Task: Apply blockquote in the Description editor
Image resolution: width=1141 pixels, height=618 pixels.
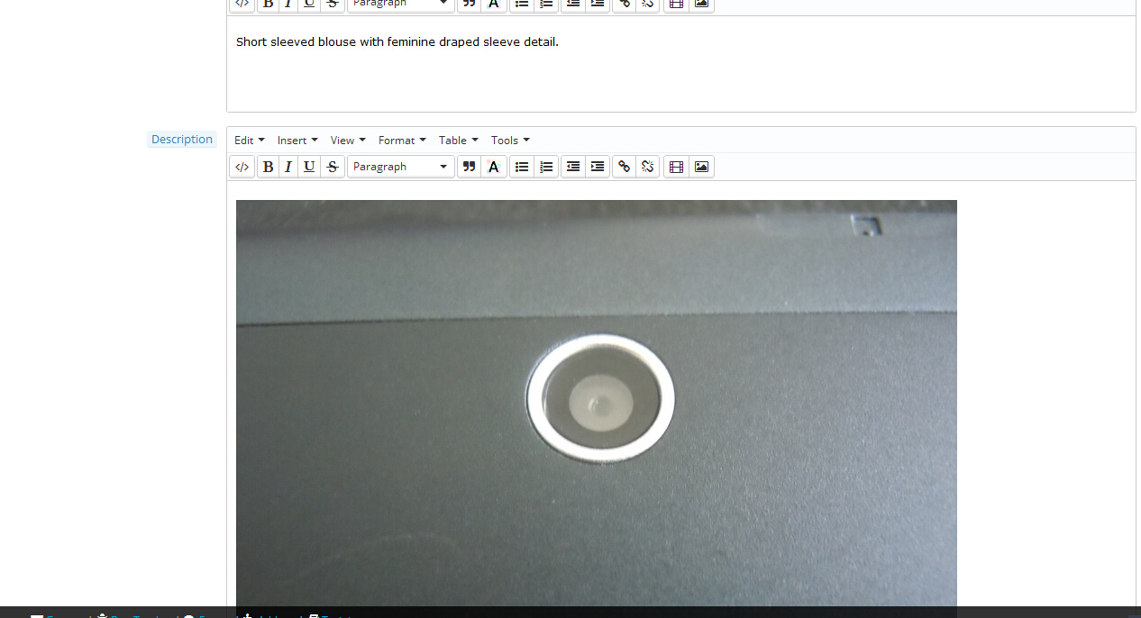Action: [469, 167]
